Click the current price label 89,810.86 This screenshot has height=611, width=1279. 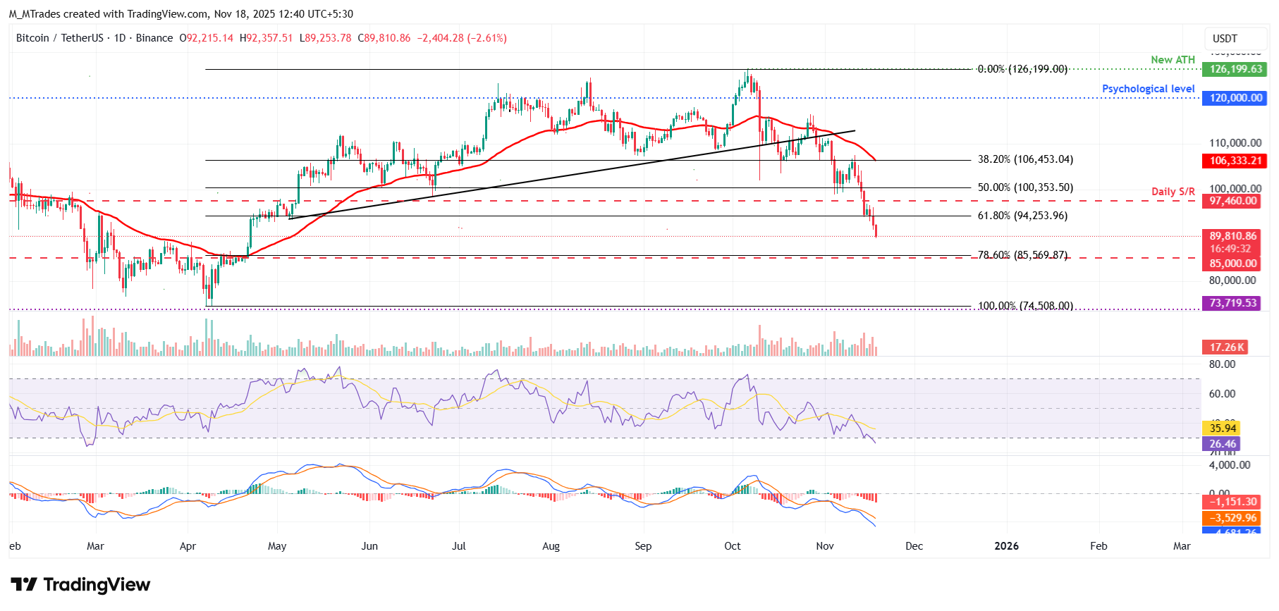click(x=1233, y=236)
